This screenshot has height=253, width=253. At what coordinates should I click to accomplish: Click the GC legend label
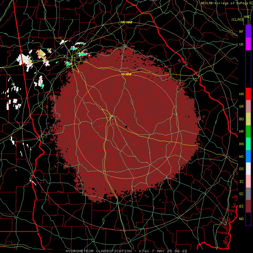coord(241,194)
